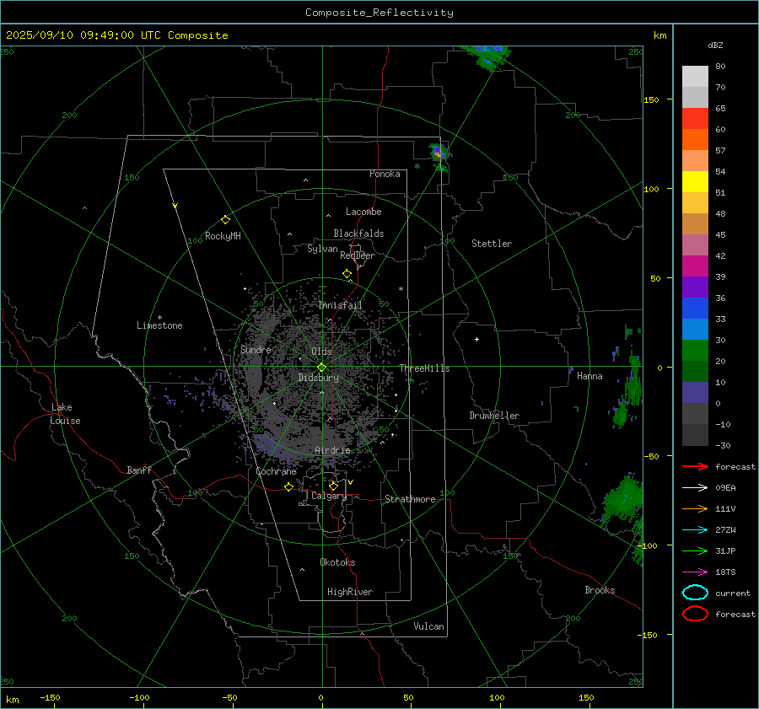
Task: Click the Brooks label
Action: click(x=600, y=590)
